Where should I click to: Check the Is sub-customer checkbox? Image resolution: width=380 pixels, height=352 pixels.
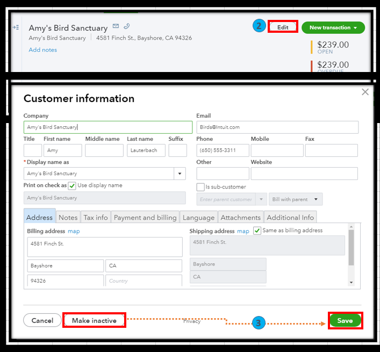click(x=200, y=187)
